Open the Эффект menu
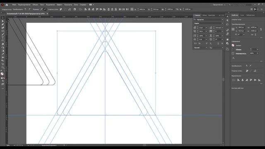The height and width of the screenshot is (149, 265). pos(59,5)
